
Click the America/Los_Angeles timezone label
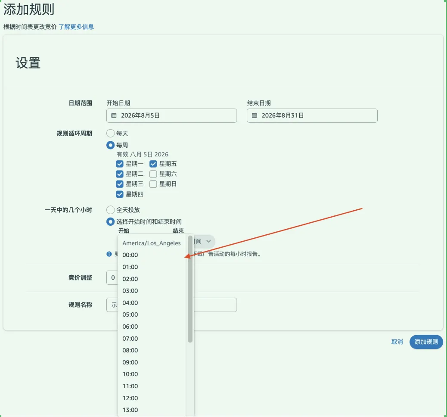point(152,243)
